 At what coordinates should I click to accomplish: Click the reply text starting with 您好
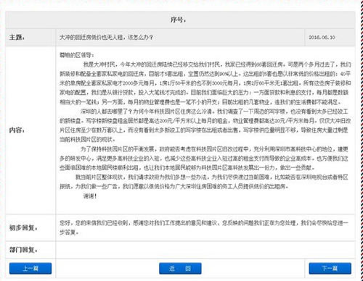point(204,227)
